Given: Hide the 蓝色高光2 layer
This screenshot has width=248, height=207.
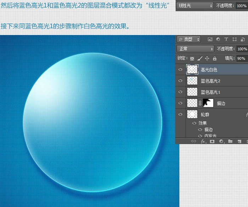Looking at the screenshot, I should (180, 80).
